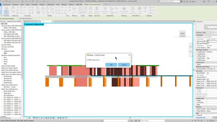Click the Save icon in quick access toolbar
Viewport: 217px width, 122px height.
pyautogui.click(x=6, y=1)
